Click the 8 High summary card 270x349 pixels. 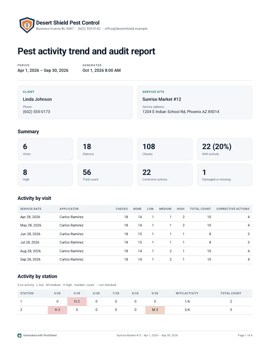45,175
